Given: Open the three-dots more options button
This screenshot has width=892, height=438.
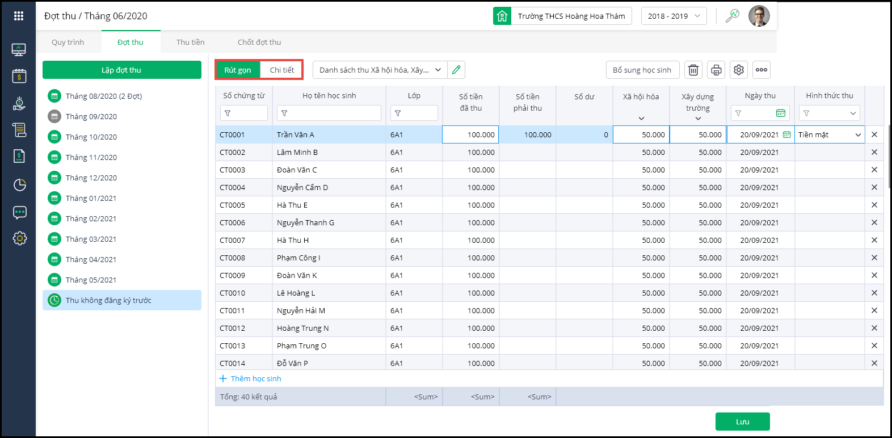Looking at the screenshot, I should click(x=761, y=70).
